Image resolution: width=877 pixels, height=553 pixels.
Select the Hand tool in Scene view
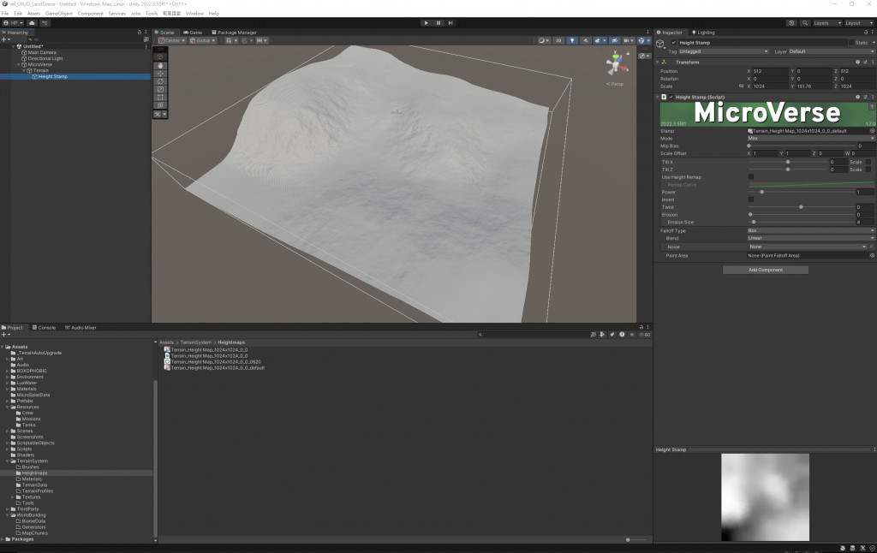pos(160,65)
